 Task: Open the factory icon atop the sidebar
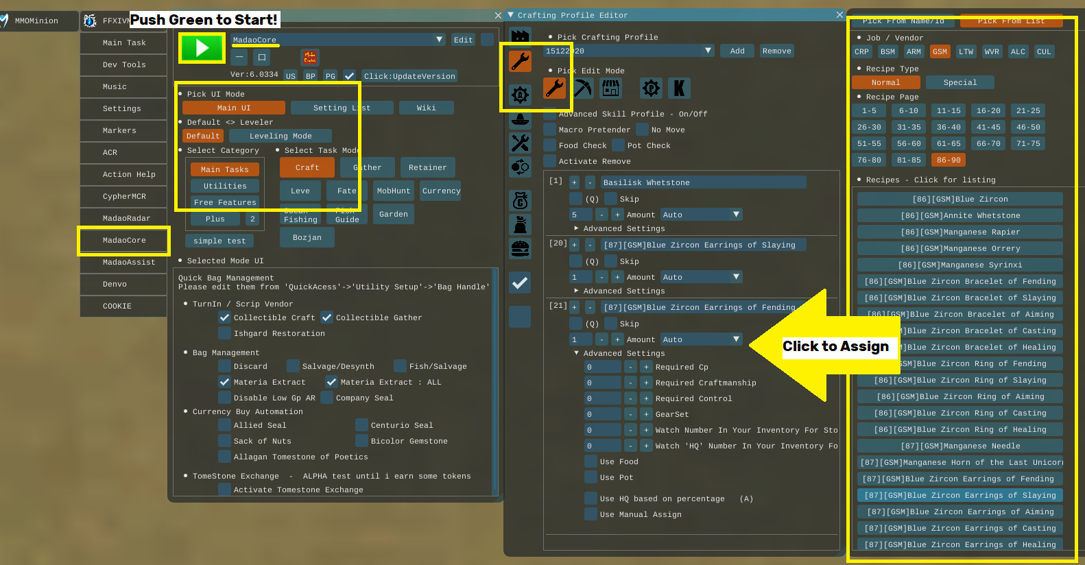click(x=520, y=34)
